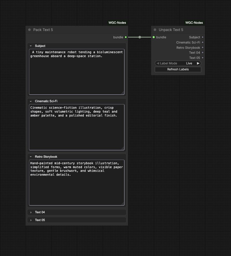Collapse the Subject section chevron

[x=31, y=46]
